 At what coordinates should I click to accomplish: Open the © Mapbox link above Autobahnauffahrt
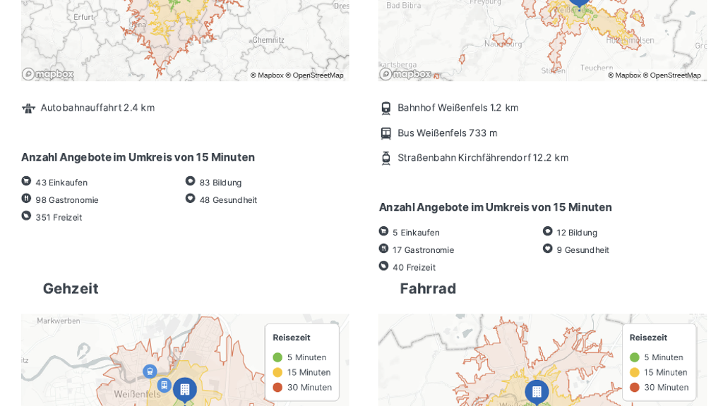click(x=266, y=75)
